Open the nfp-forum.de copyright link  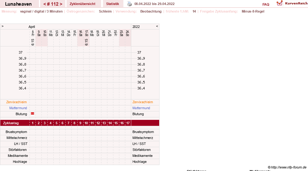pyautogui.click(x=287, y=167)
